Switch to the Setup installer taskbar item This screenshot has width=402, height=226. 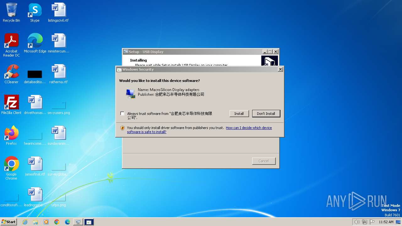click(78, 222)
